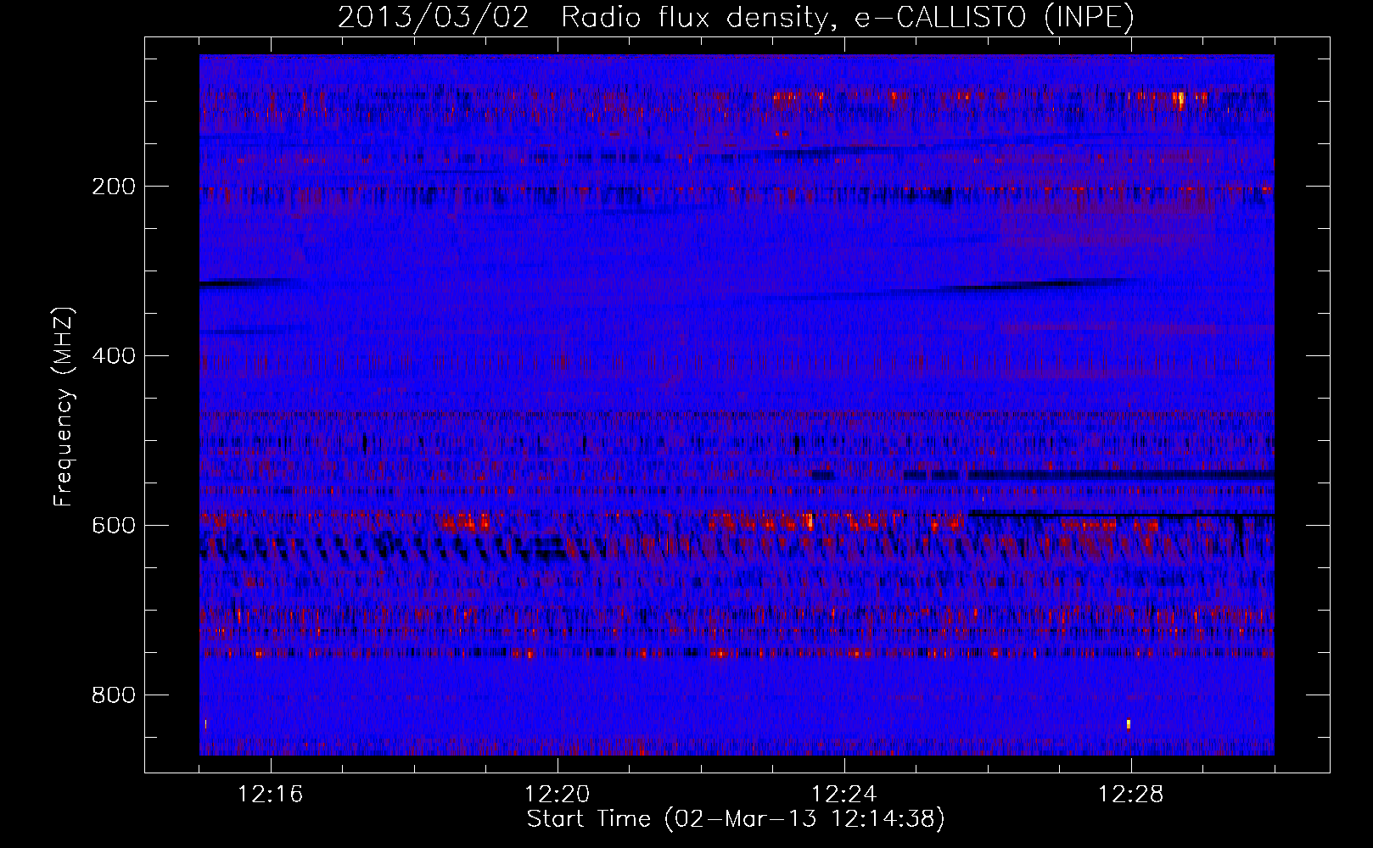Click the small yellow spot below 800 MHz near 12:28
The height and width of the screenshot is (848, 1373).
(1129, 724)
